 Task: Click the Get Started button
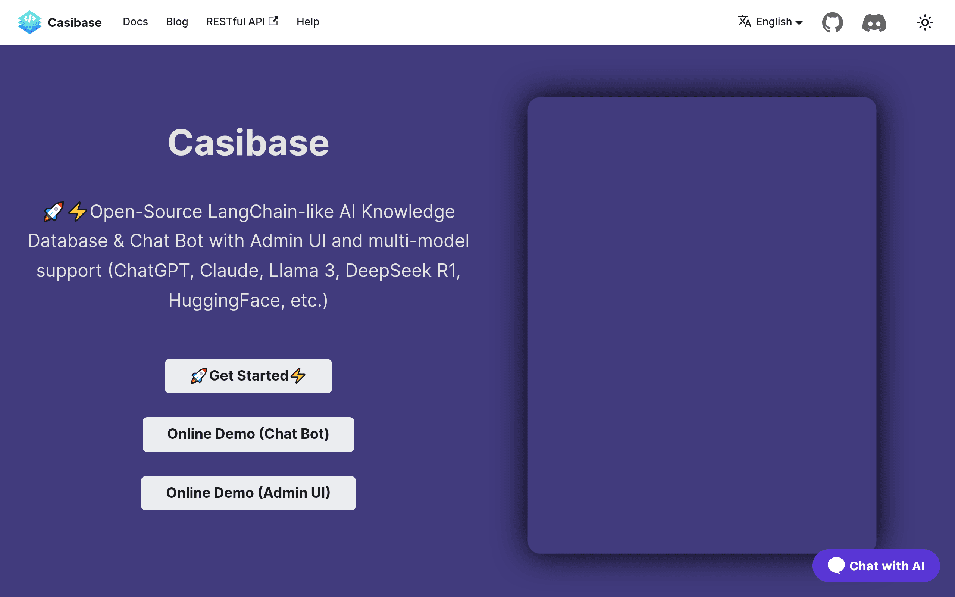coord(248,376)
